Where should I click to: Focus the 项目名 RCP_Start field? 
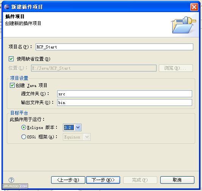click(114, 47)
